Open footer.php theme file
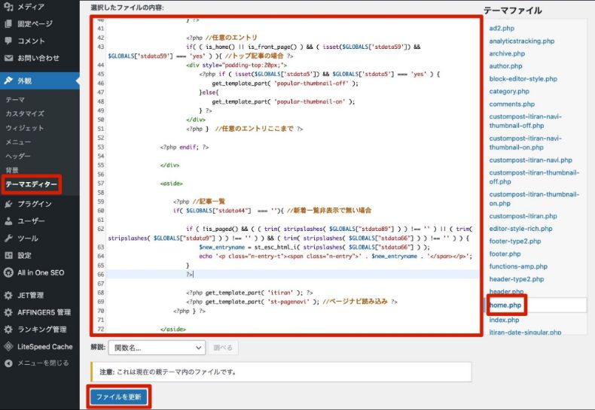The width and height of the screenshot is (595, 410). click(505, 254)
